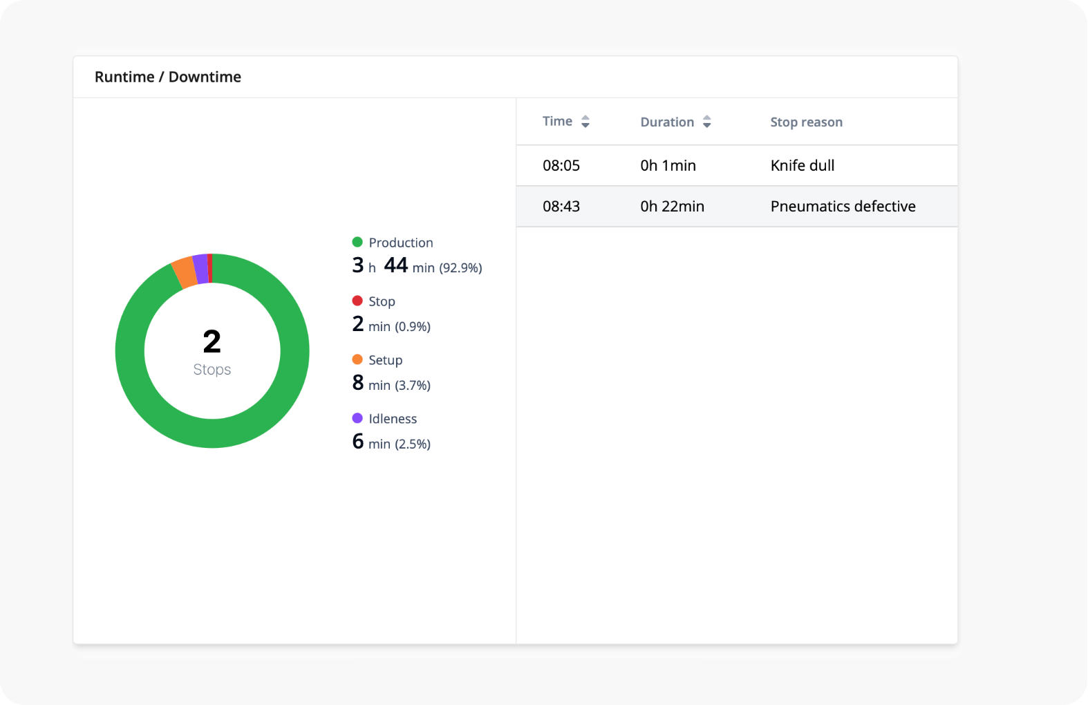
Task: Select the Knife dull stop reason
Action: pyautogui.click(x=802, y=166)
